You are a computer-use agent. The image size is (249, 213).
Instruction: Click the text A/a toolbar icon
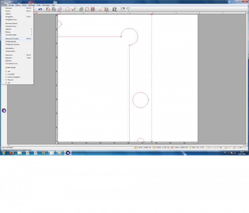point(115,9)
